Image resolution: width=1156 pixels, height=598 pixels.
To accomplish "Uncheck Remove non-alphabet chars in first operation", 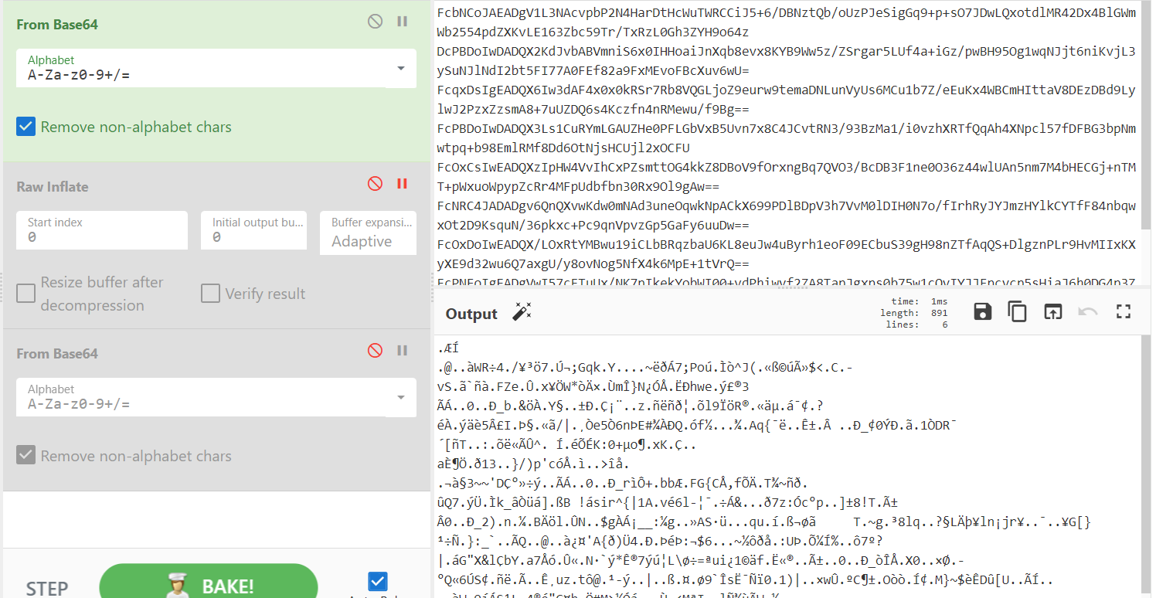I will 26,127.
